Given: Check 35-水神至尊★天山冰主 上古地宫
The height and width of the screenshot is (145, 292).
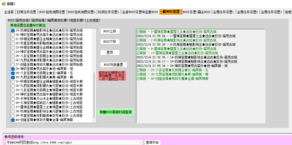Looking at the screenshot, I should pos(13,99).
